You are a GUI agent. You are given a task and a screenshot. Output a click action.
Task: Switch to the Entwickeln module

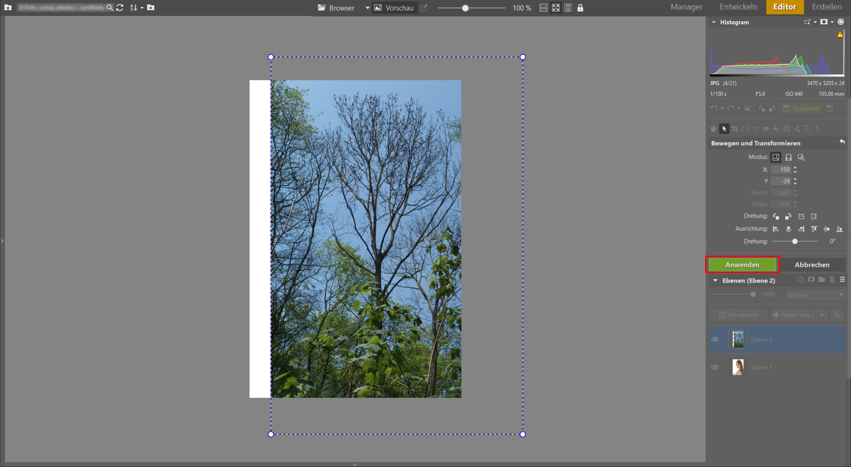(738, 7)
